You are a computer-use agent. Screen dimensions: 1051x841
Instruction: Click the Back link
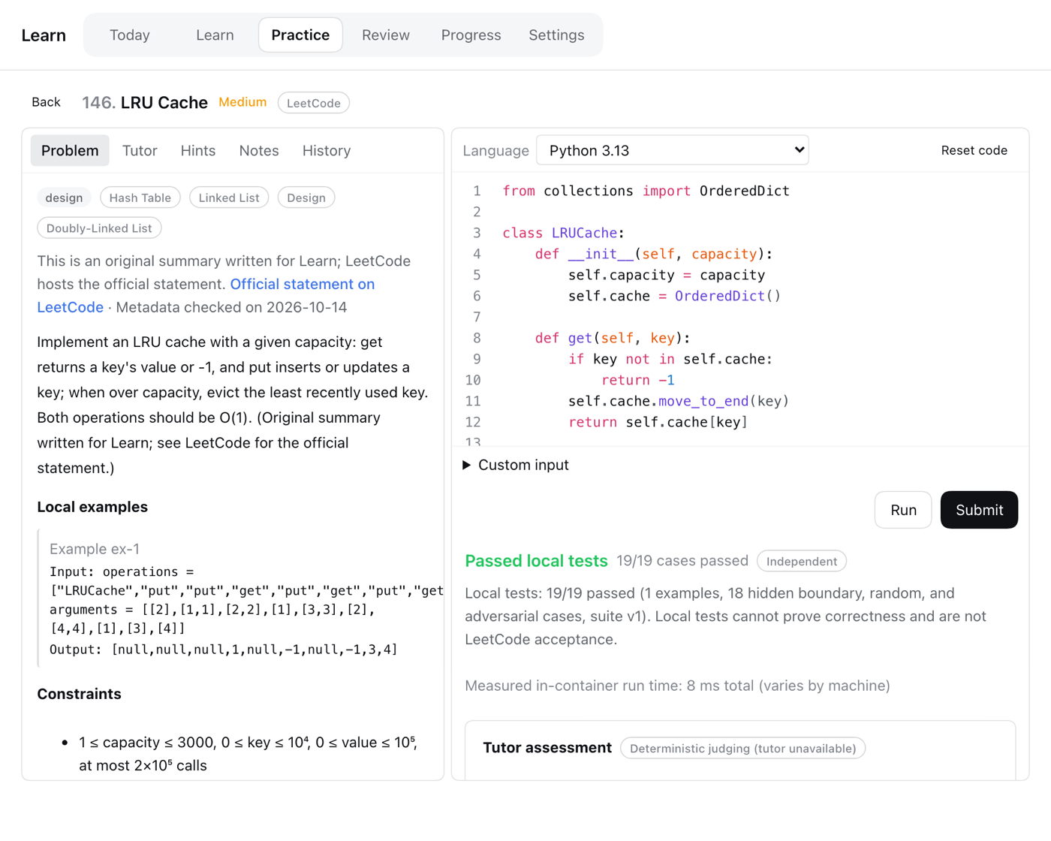(x=46, y=102)
